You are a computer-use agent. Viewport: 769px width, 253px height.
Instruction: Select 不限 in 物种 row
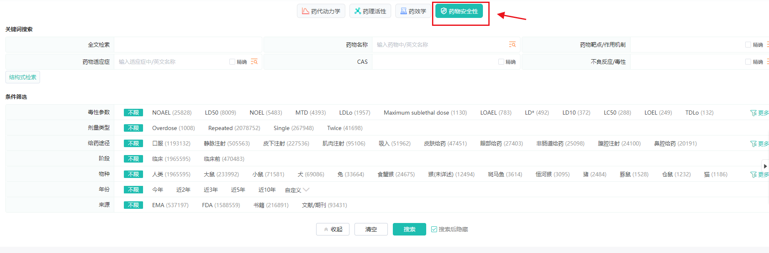click(x=133, y=174)
